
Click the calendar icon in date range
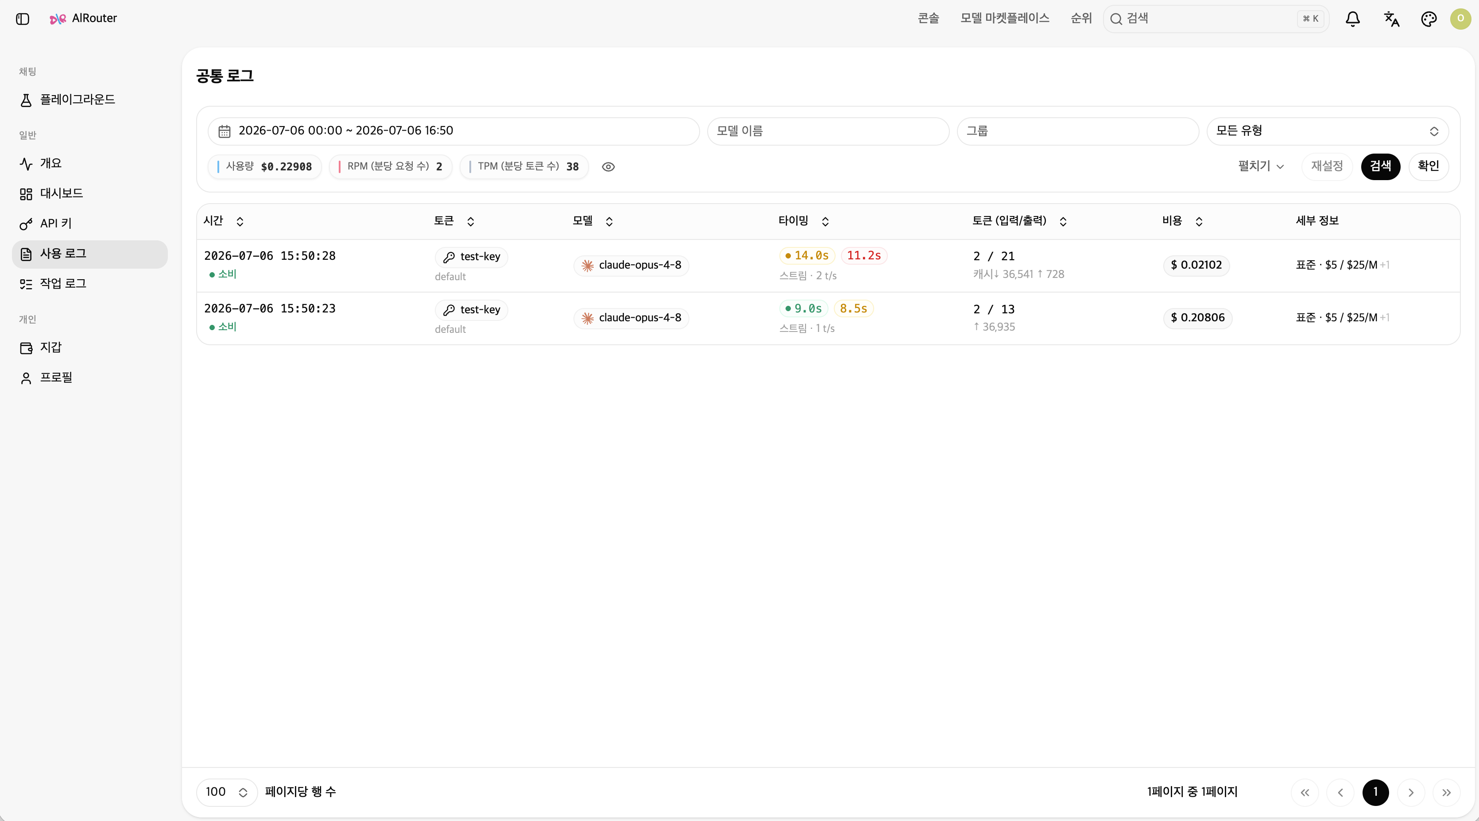click(225, 131)
